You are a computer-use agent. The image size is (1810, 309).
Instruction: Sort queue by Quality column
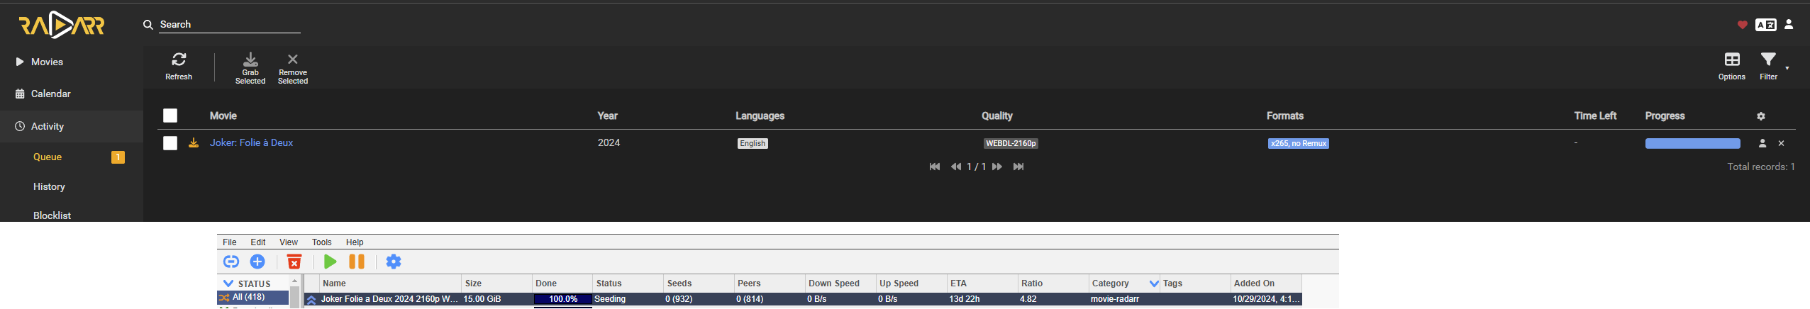coord(996,116)
